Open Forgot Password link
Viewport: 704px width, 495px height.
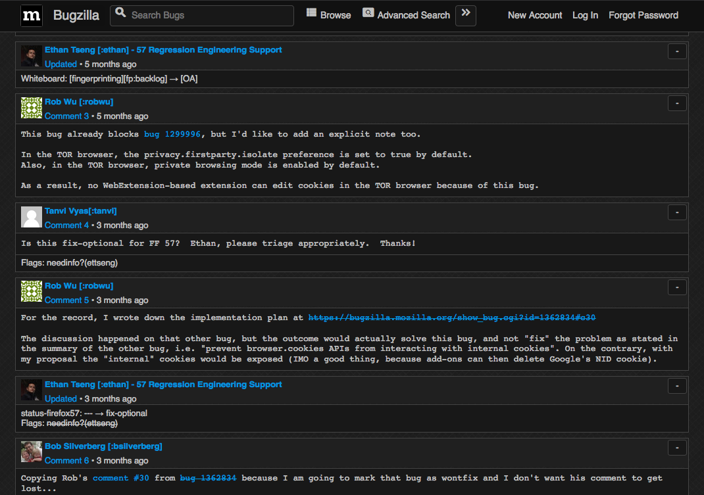point(643,15)
